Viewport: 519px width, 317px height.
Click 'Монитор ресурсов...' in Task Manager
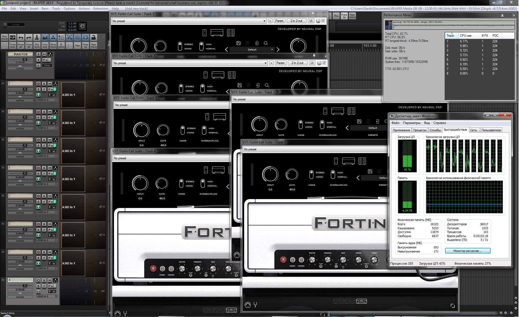click(x=467, y=251)
